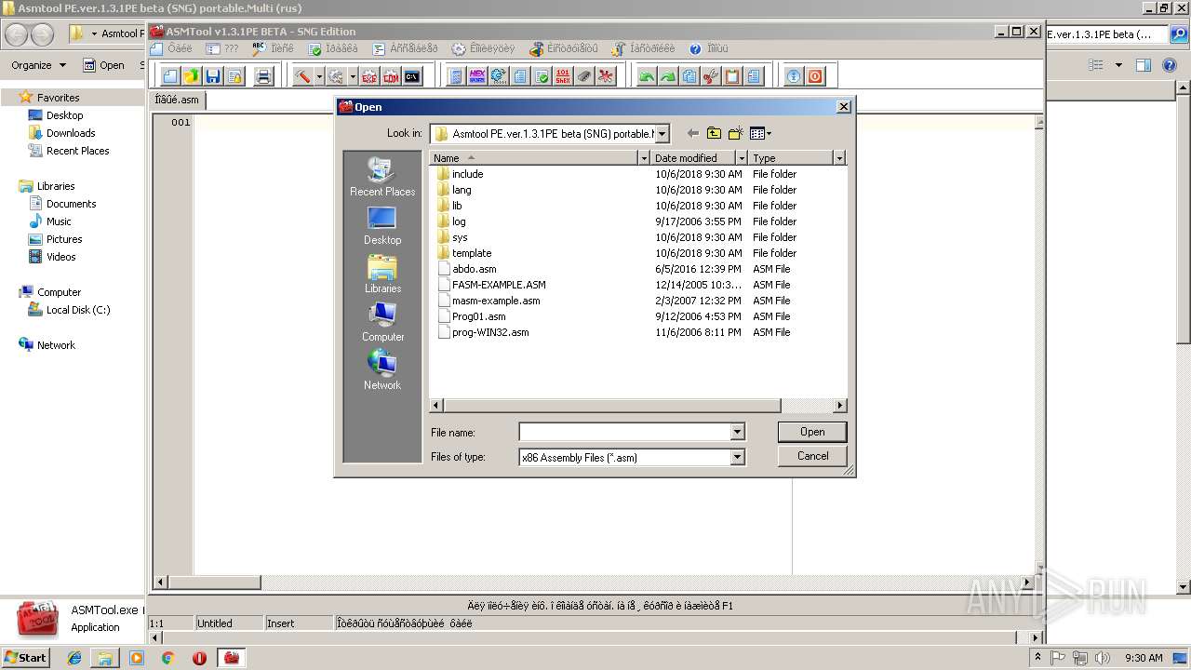
Task: Select file masm-example.asm
Action: 488,301
